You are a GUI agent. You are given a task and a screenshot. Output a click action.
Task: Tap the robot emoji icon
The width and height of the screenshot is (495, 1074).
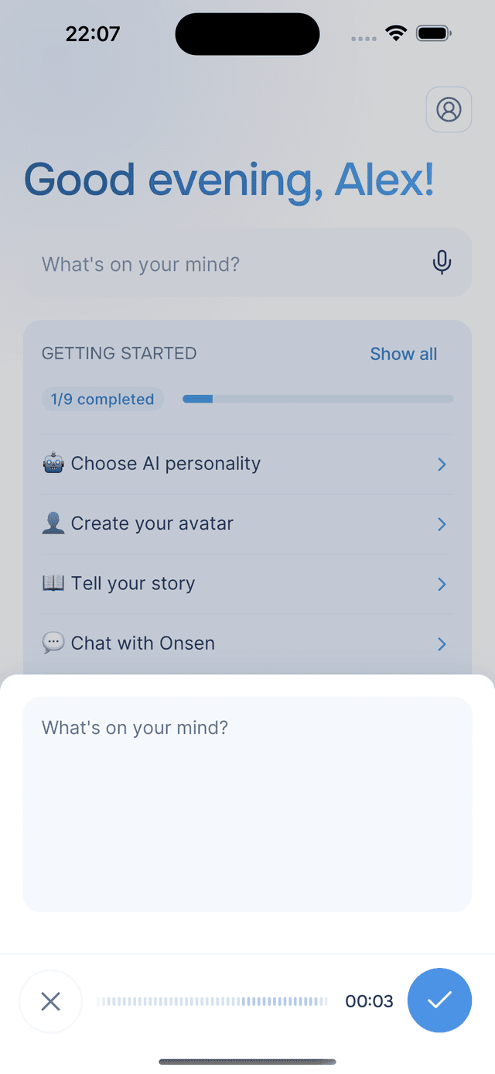point(53,464)
